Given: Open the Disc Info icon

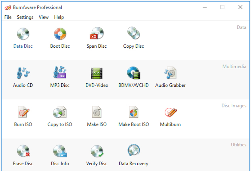Looking at the screenshot, I should pyautogui.click(x=60, y=151).
